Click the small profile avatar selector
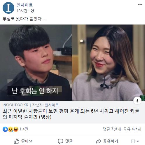145x145 pixels. point(133,141)
